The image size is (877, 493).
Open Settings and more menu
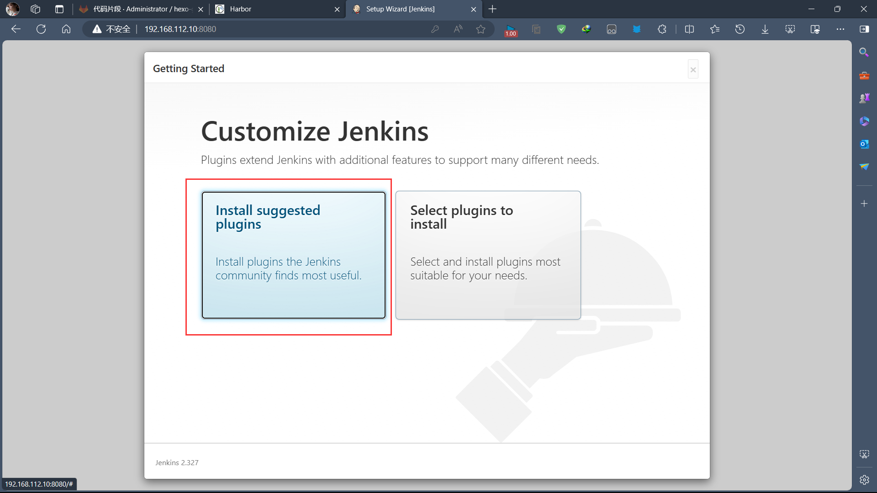(840, 29)
